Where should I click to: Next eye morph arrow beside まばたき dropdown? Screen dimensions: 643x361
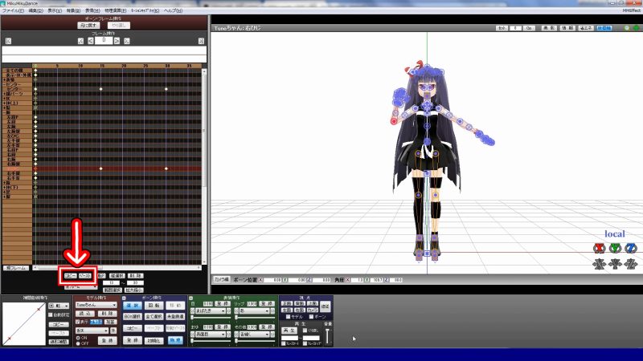(x=228, y=311)
